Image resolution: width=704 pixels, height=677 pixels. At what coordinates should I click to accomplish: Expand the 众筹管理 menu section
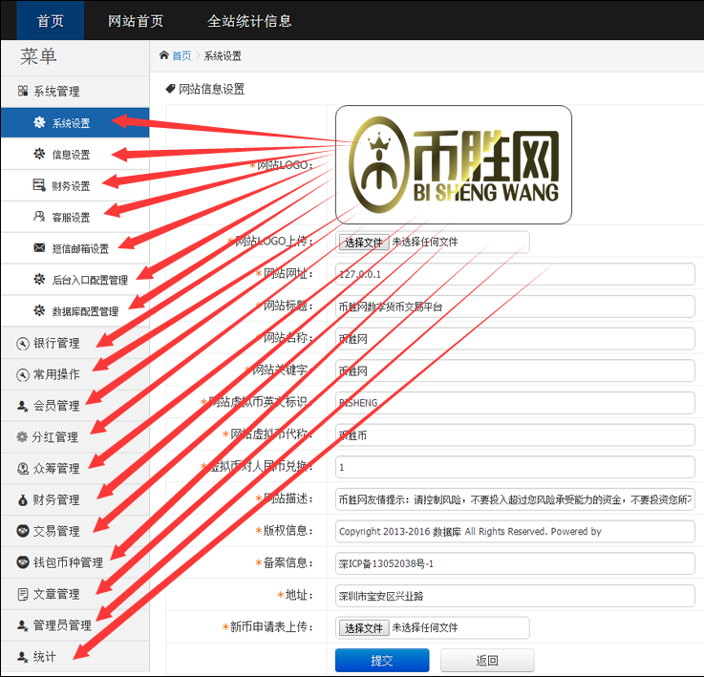point(56,469)
